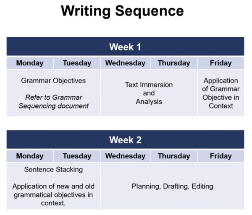Click Application of Grammar Objective in Context

(220, 93)
